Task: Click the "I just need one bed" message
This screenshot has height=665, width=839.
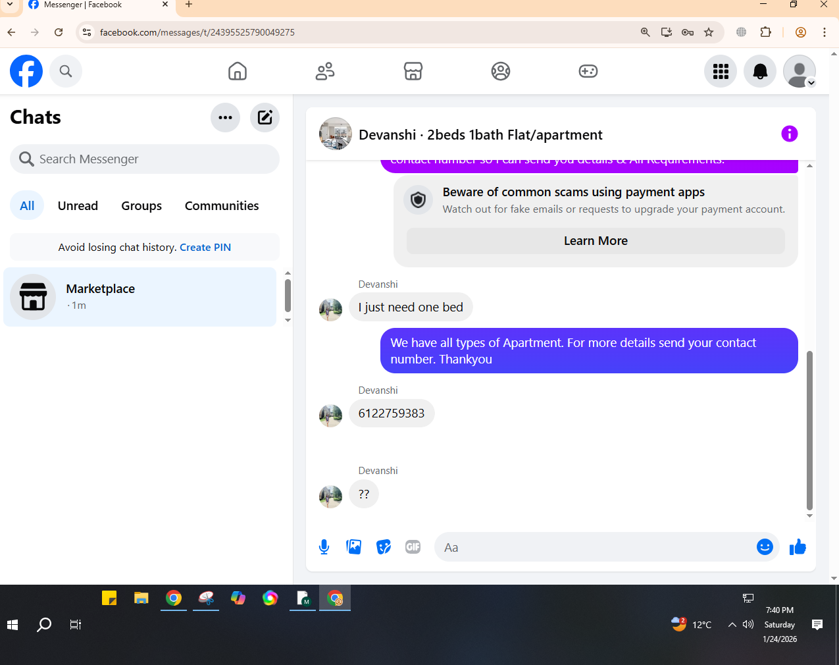Action: (x=411, y=307)
